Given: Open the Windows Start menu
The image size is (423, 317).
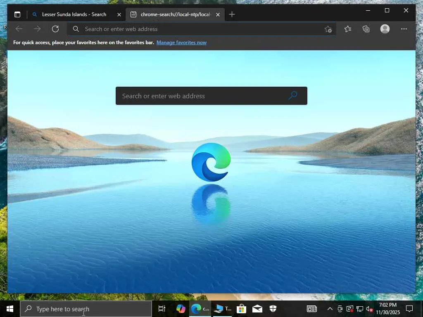Looking at the screenshot, I should pos(10,309).
